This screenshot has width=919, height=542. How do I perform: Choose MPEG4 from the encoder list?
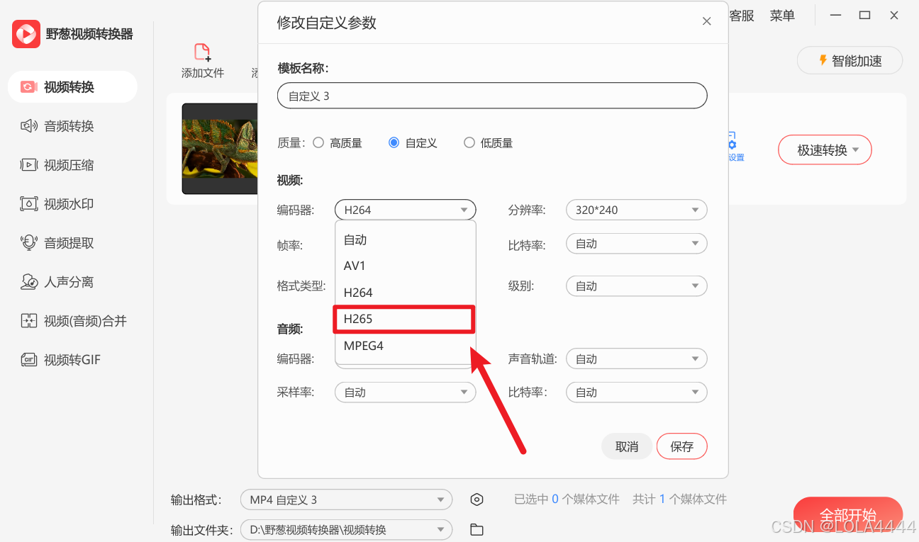(x=405, y=346)
